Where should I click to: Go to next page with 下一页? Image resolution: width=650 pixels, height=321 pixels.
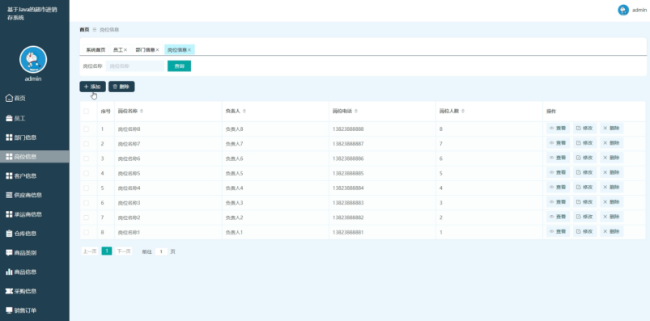[124, 251]
